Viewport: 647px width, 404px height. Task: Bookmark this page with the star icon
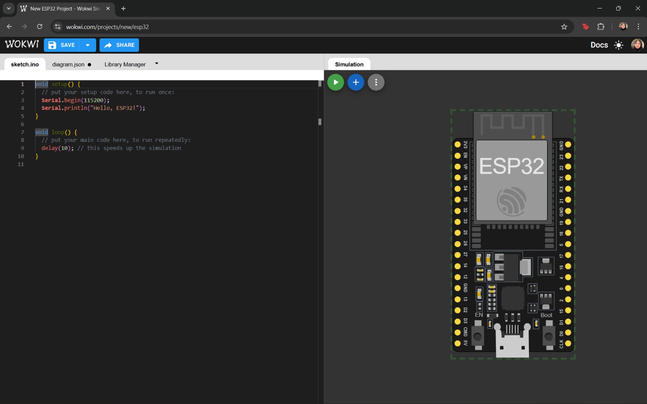564,27
